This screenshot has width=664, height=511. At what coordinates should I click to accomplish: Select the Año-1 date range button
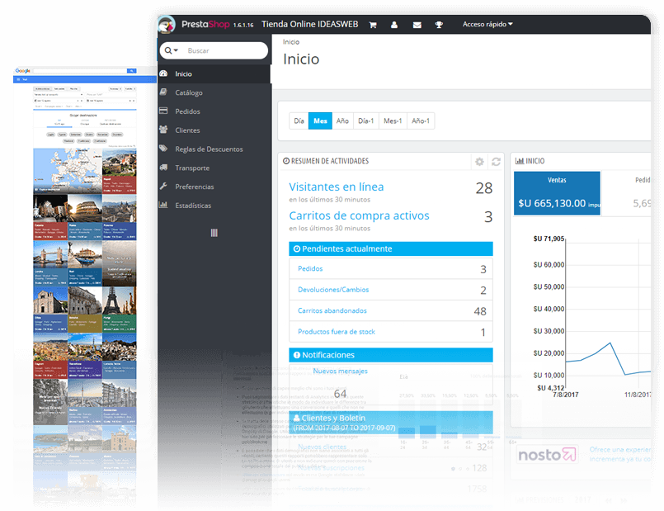pos(421,121)
